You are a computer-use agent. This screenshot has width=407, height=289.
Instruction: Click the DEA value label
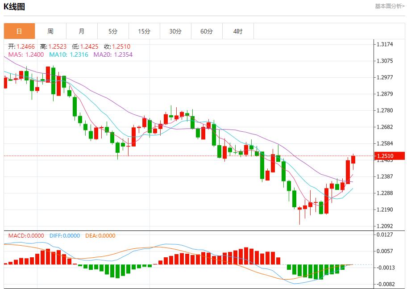tap(100, 236)
